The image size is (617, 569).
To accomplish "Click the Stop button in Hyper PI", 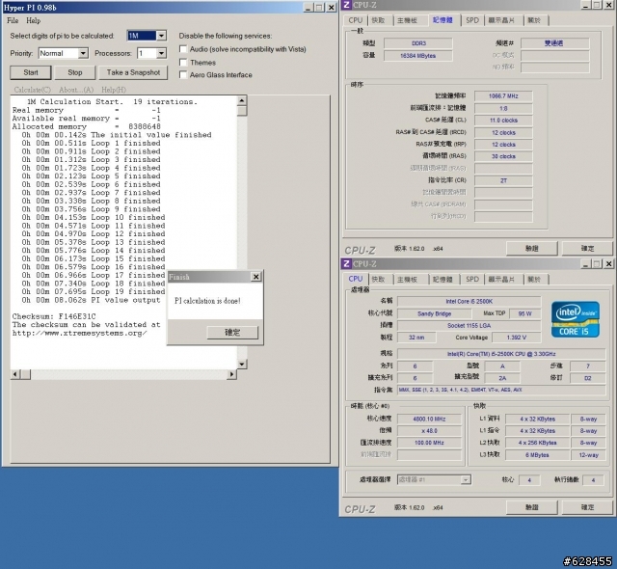I will click(75, 72).
